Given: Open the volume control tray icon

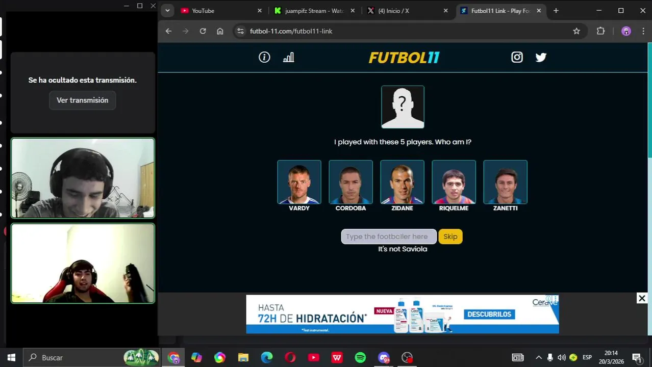Looking at the screenshot, I should 562,358.
